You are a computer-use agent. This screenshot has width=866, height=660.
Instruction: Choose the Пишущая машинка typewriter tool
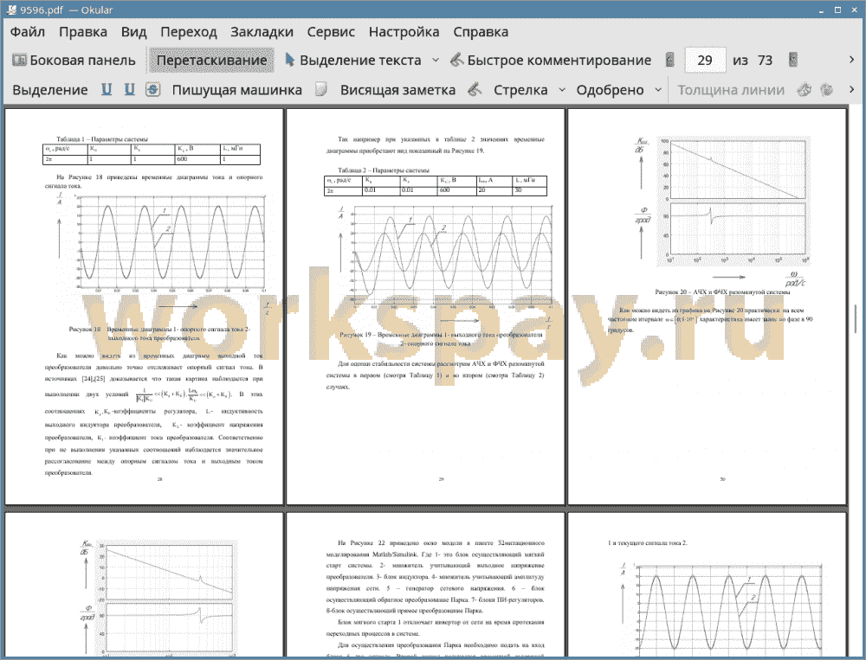(237, 90)
